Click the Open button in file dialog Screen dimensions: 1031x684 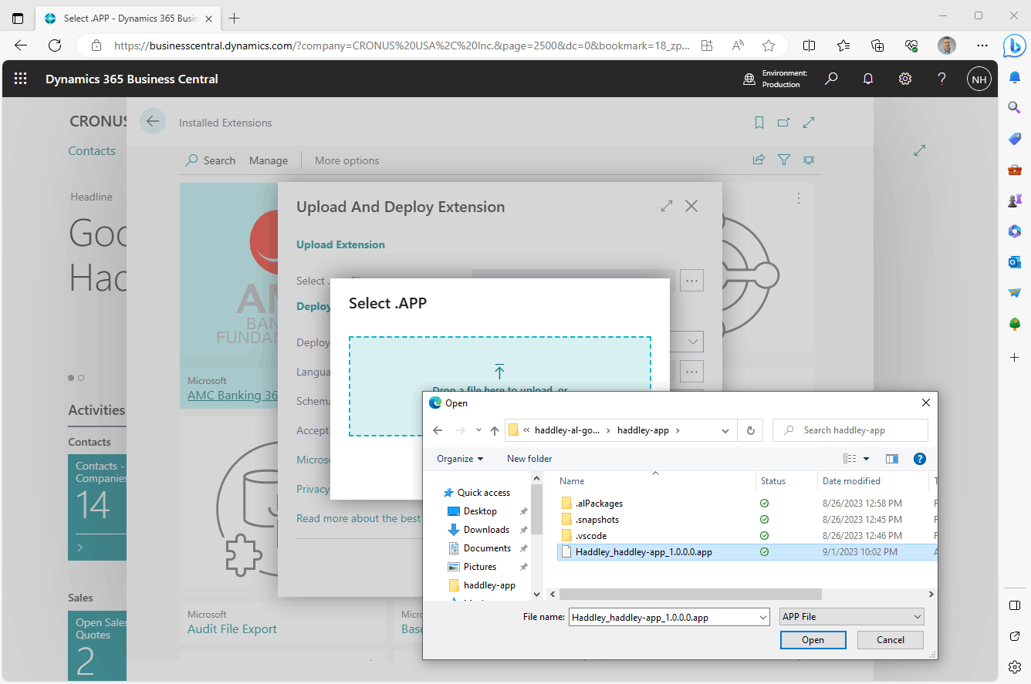[813, 640]
